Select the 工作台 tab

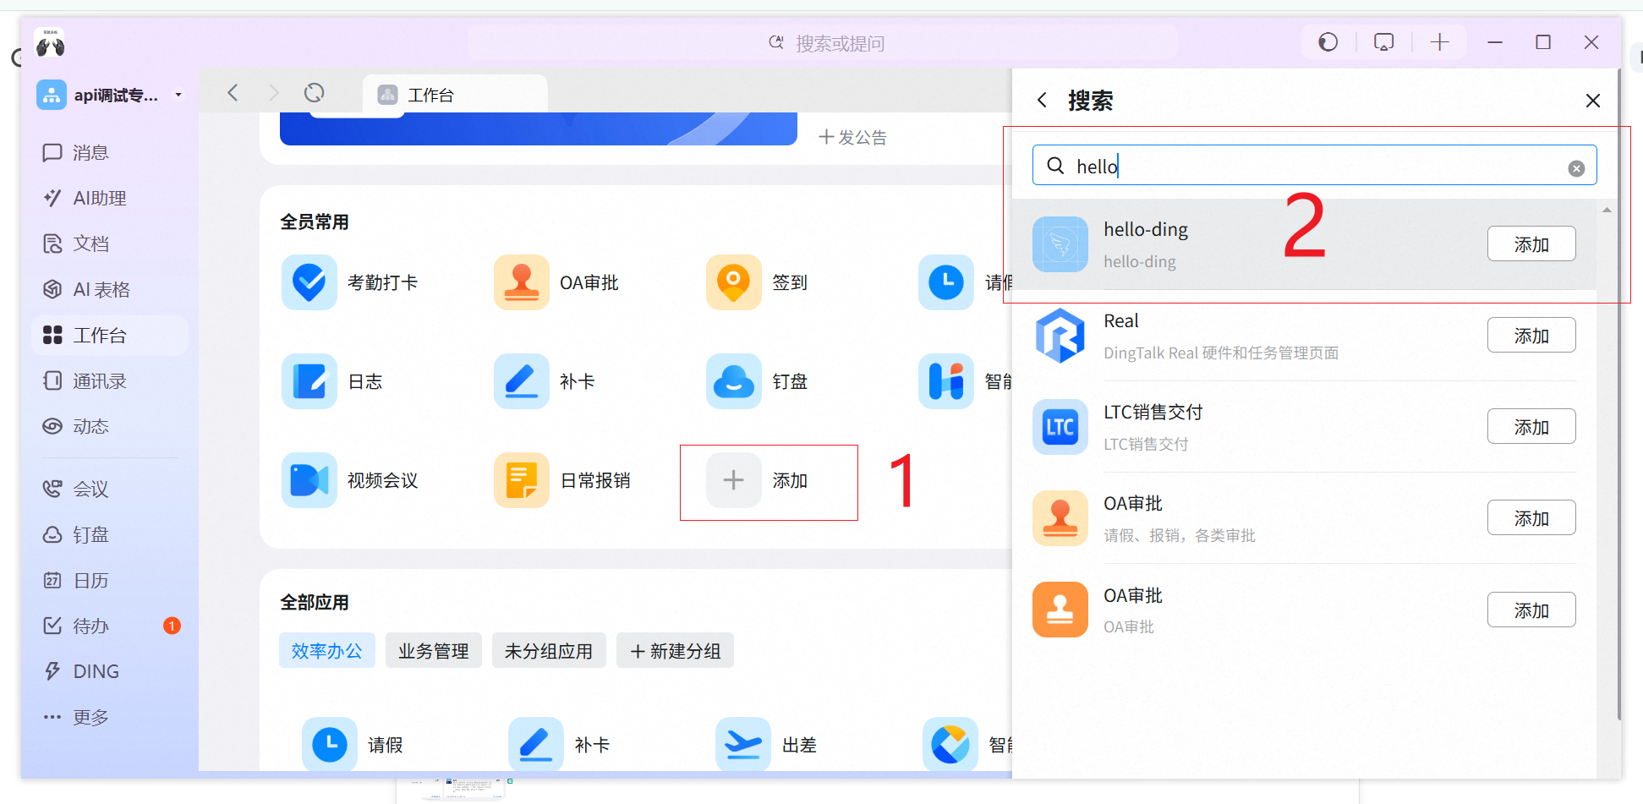click(x=455, y=94)
